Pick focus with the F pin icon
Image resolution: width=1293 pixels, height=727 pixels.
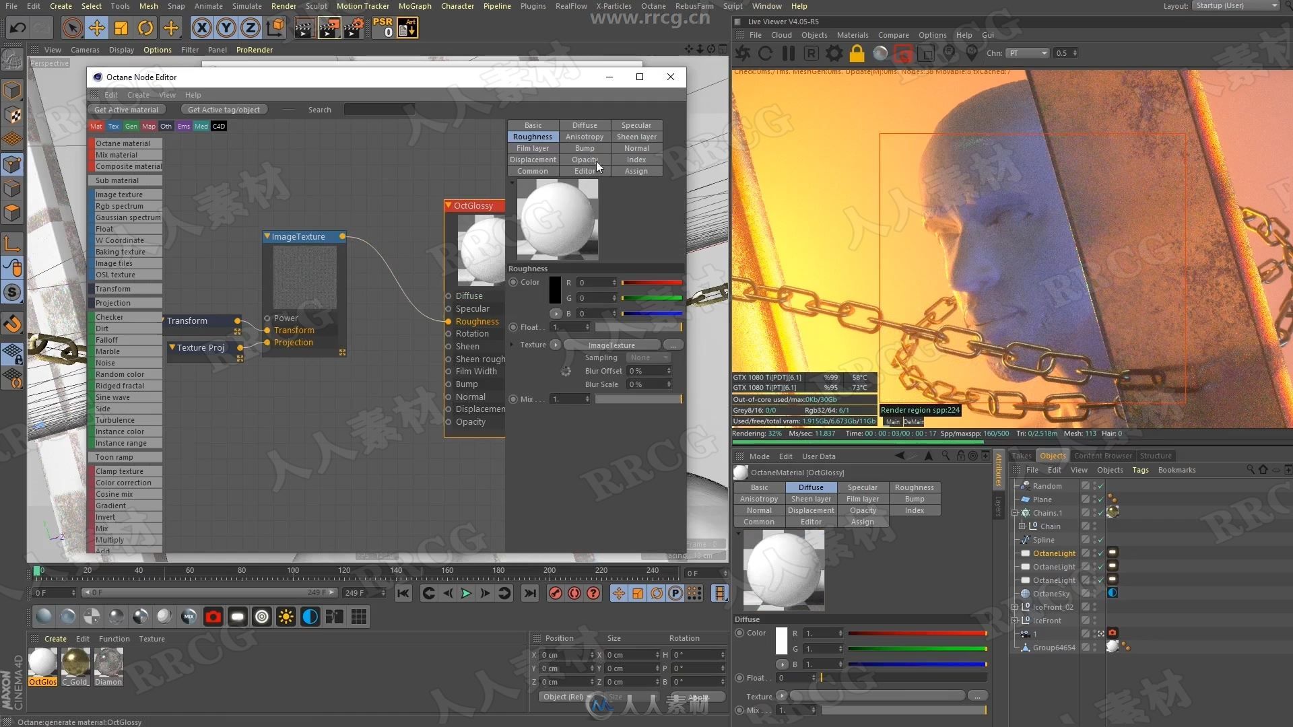949,53
